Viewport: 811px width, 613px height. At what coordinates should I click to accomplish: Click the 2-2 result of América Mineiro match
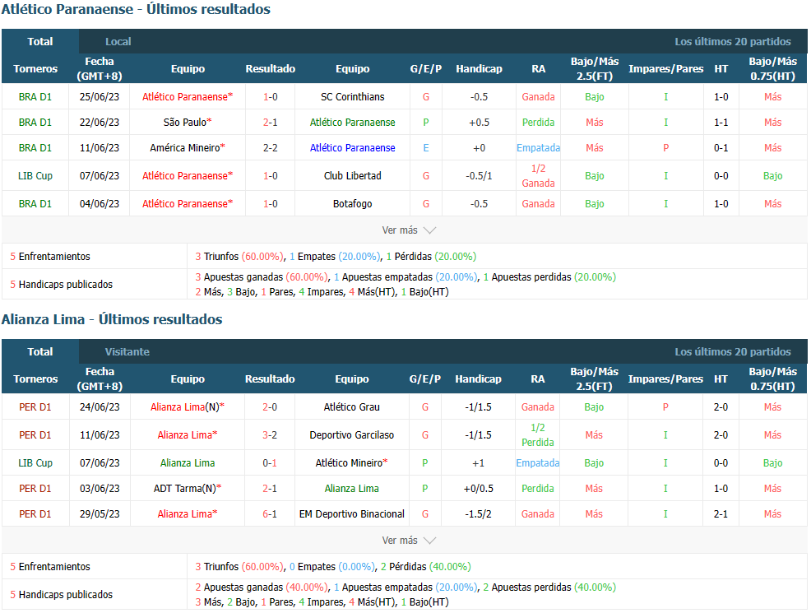270,148
